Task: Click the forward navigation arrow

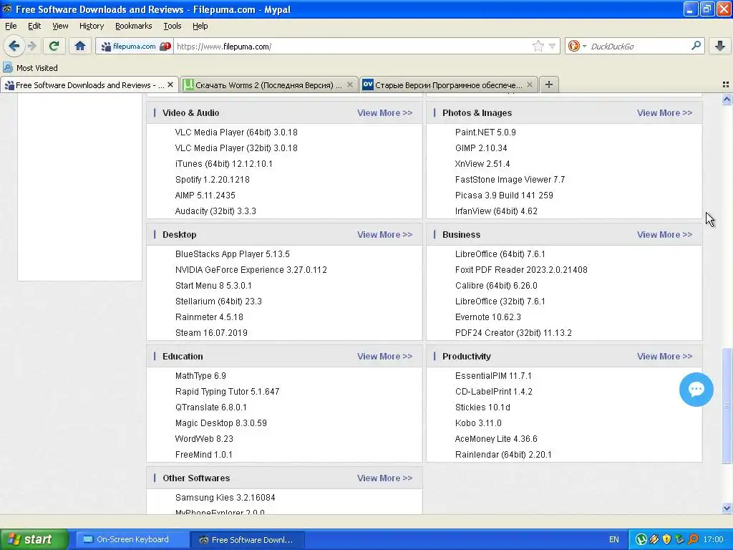Action: point(32,46)
